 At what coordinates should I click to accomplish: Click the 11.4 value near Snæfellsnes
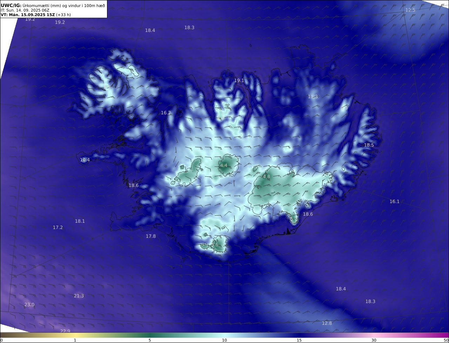coord(85,160)
